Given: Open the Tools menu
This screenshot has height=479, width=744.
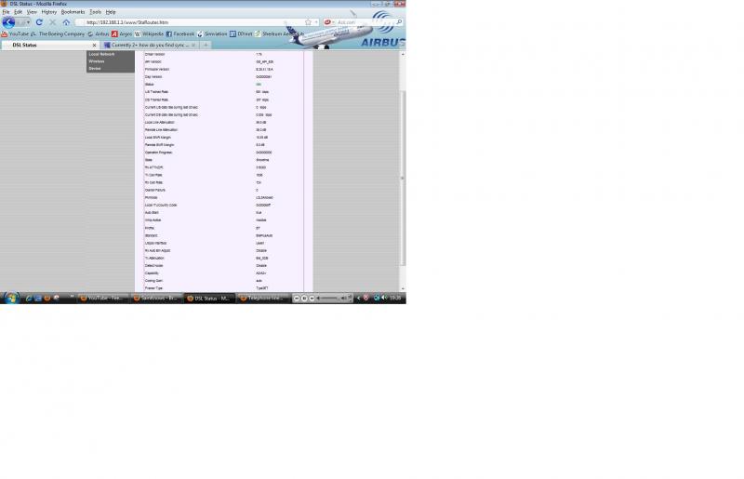Looking at the screenshot, I should [95, 12].
